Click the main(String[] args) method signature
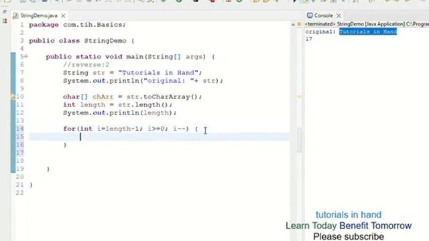This screenshot has width=429, height=241. 166,56
